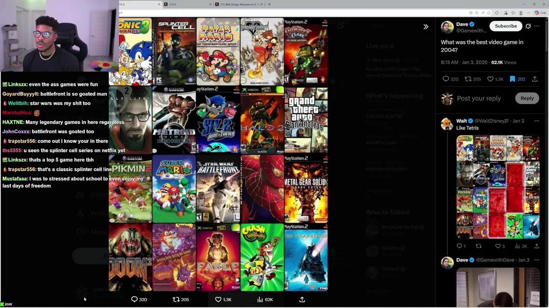Like the post with 1.3K heart in sidebar
The width and height of the screenshot is (549, 308).
[495, 79]
